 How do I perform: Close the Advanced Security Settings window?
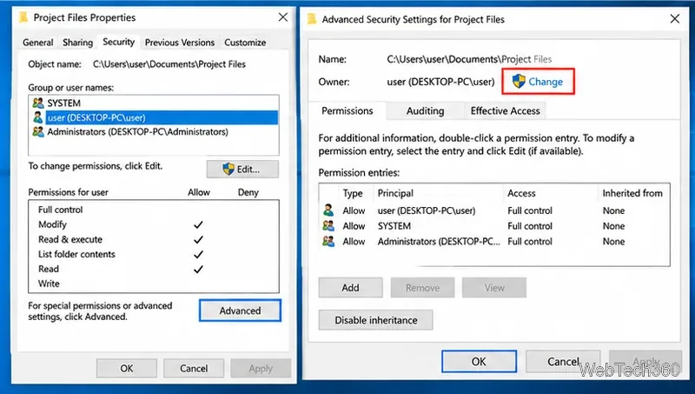pos(675,18)
